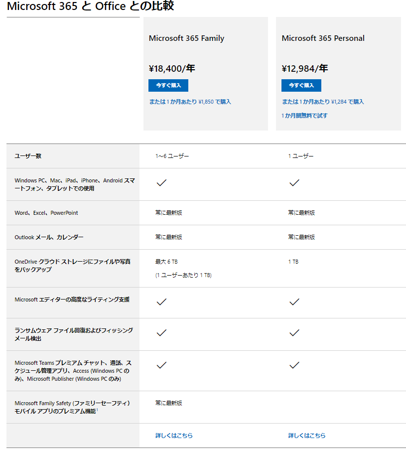Click Family checkmark in Microsoft Teams row
Image resolution: width=406 pixels, height=452 pixels.
161,365
